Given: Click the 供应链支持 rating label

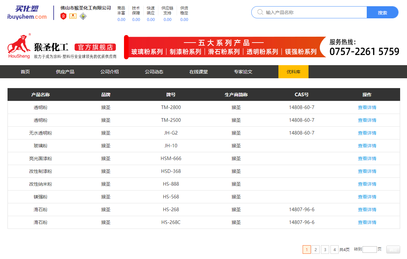Looking at the screenshot, I should (x=168, y=10).
